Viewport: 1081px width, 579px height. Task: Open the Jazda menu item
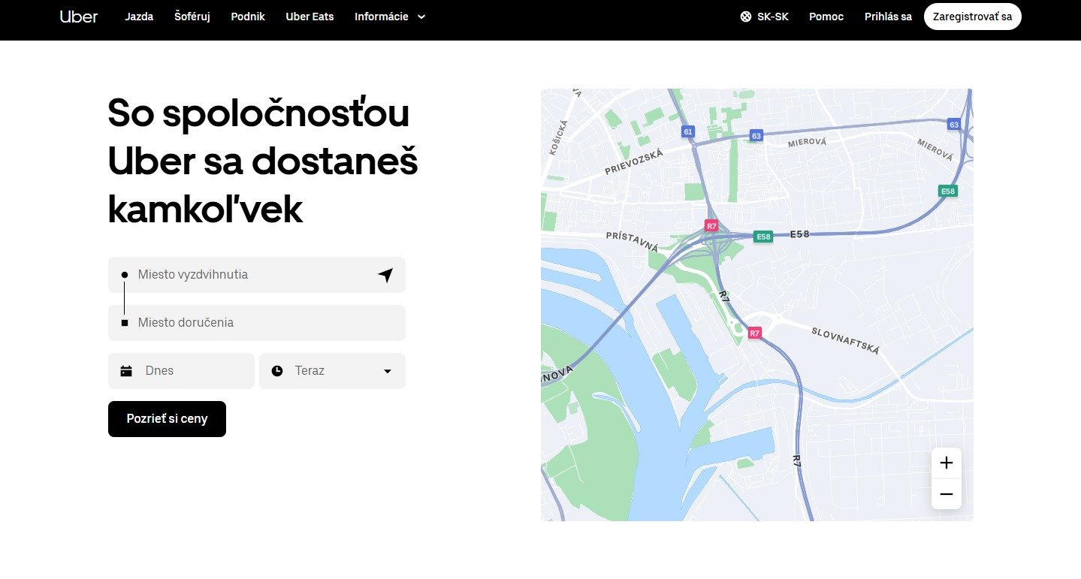(139, 17)
